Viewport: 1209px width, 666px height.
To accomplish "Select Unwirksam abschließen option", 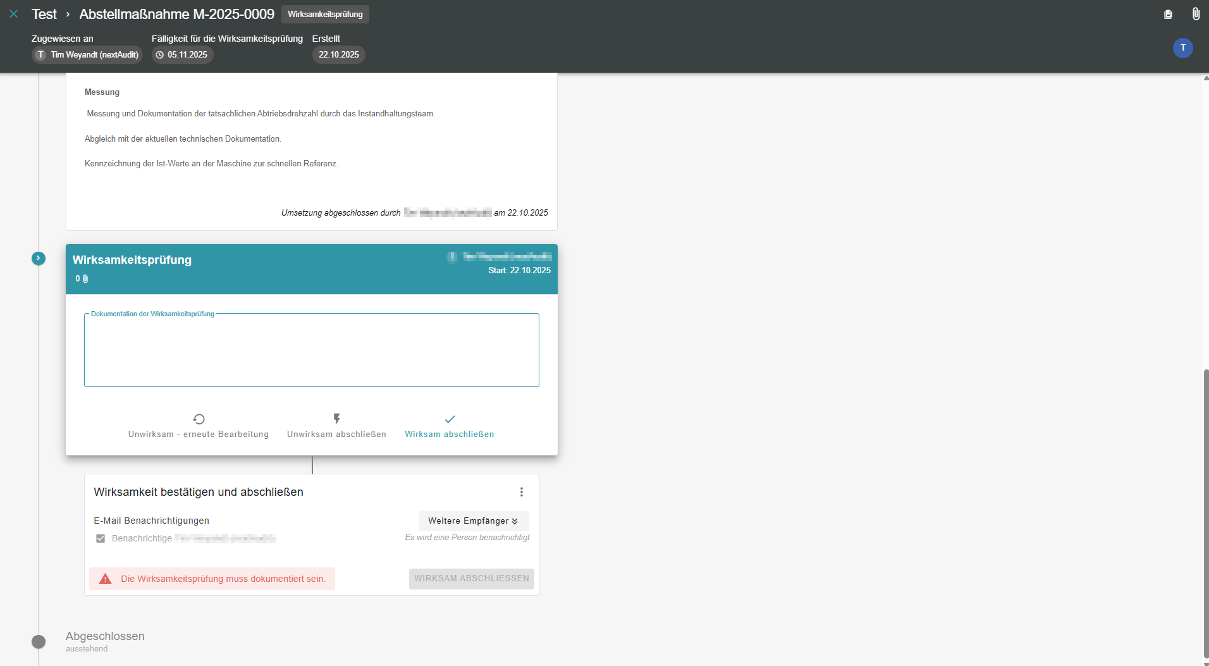I will [x=336, y=426].
